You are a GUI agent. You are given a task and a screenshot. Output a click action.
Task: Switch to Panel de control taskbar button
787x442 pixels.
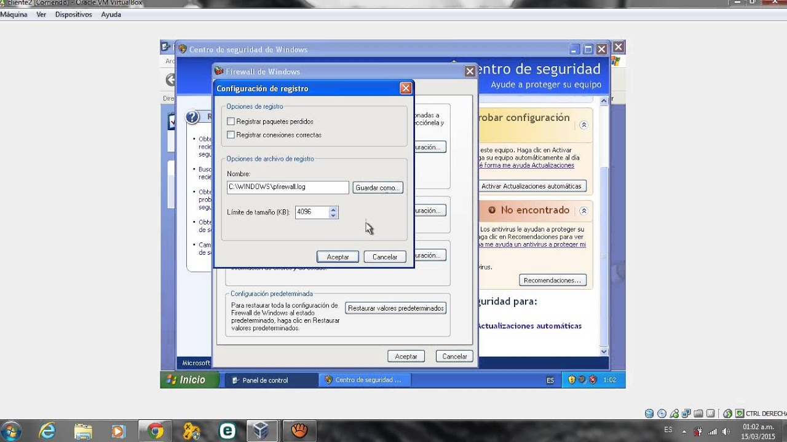[x=270, y=380]
